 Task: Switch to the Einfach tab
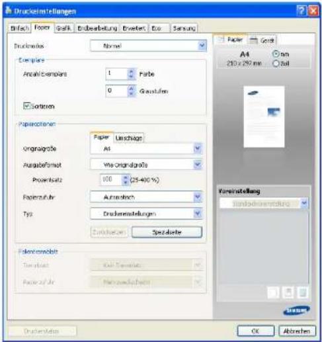tap(19, 28)
